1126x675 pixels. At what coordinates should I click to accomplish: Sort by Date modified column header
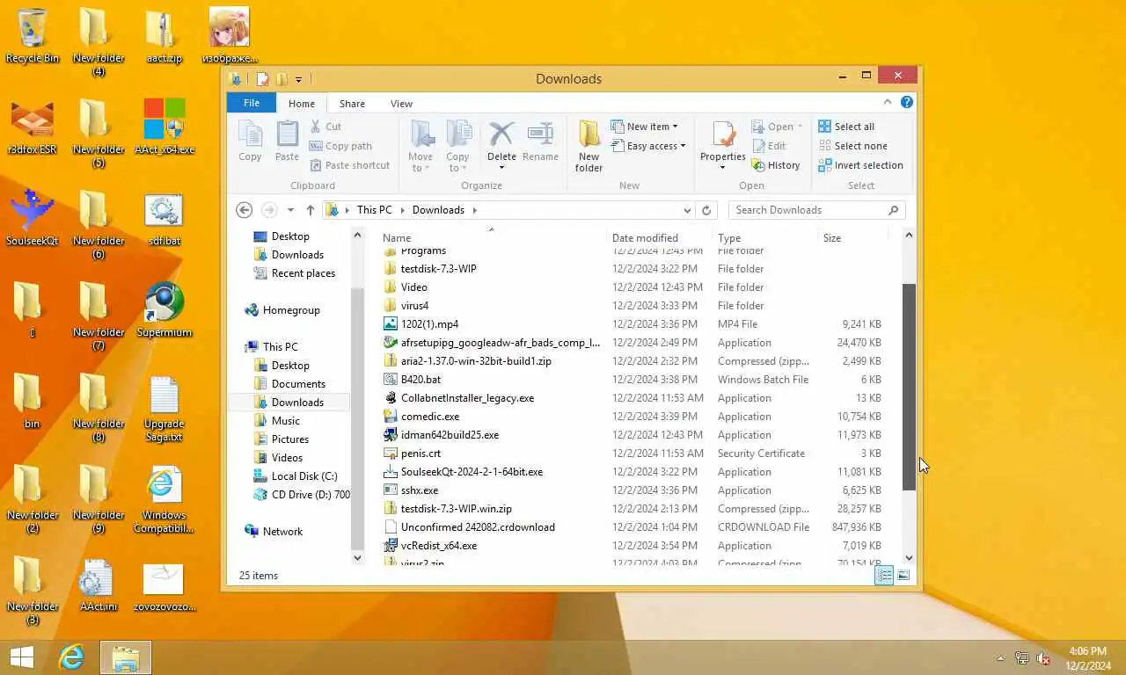pos(660,237)
